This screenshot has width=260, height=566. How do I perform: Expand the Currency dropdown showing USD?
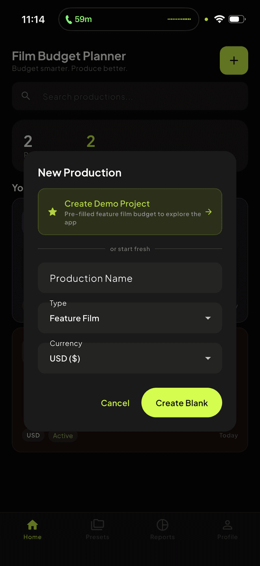(130, 358)
